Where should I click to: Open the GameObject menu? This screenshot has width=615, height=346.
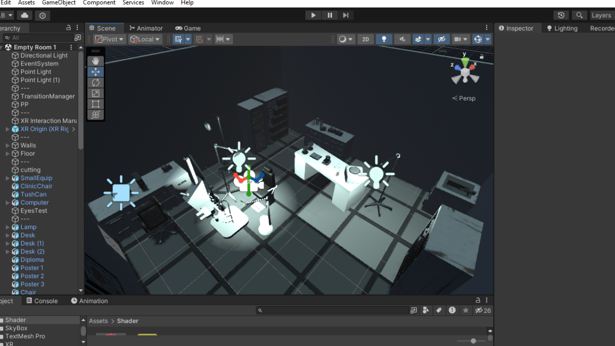point(59,3)
